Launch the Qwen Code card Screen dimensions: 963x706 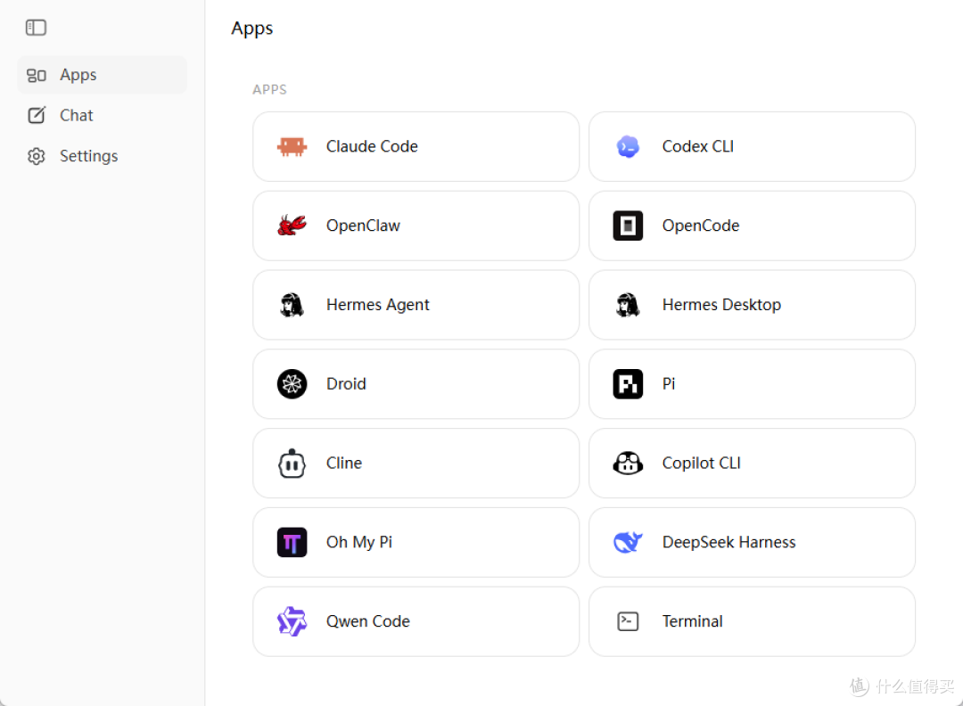[416, 621]
